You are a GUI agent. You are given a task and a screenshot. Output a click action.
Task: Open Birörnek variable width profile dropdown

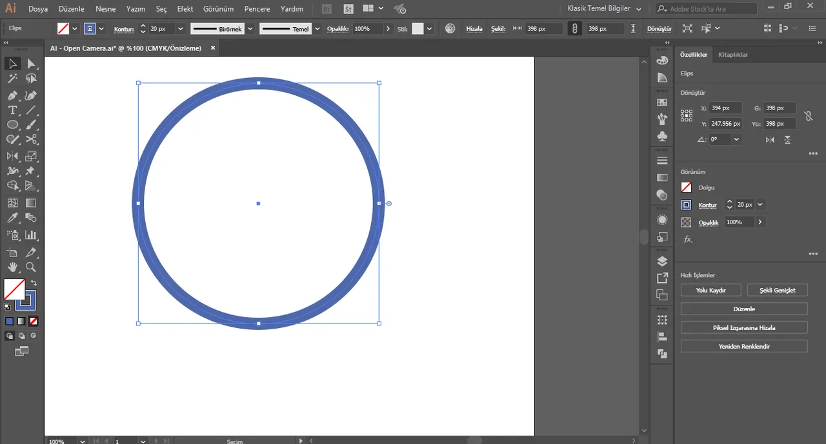250,29
